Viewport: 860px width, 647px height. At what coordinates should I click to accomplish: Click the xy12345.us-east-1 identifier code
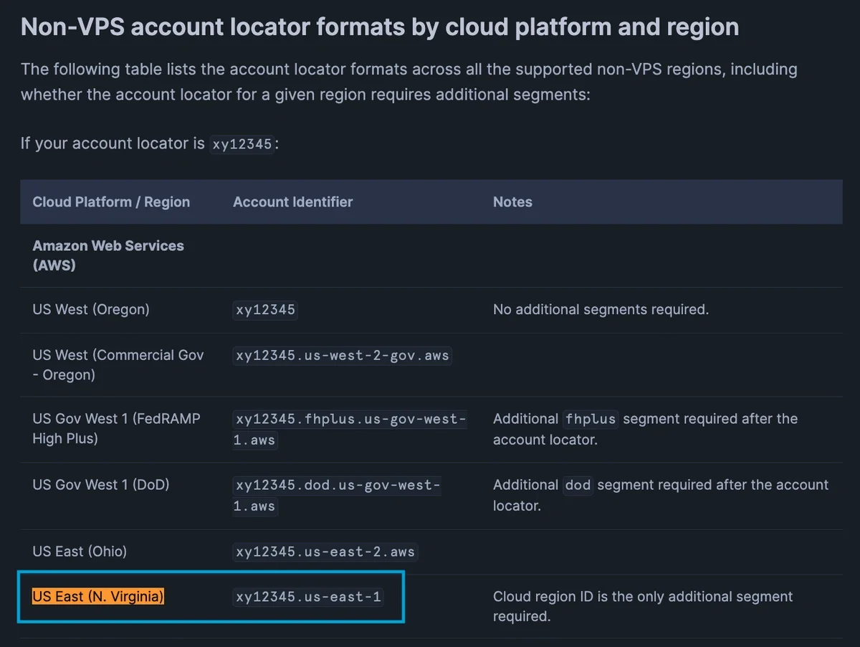(307, 597)
